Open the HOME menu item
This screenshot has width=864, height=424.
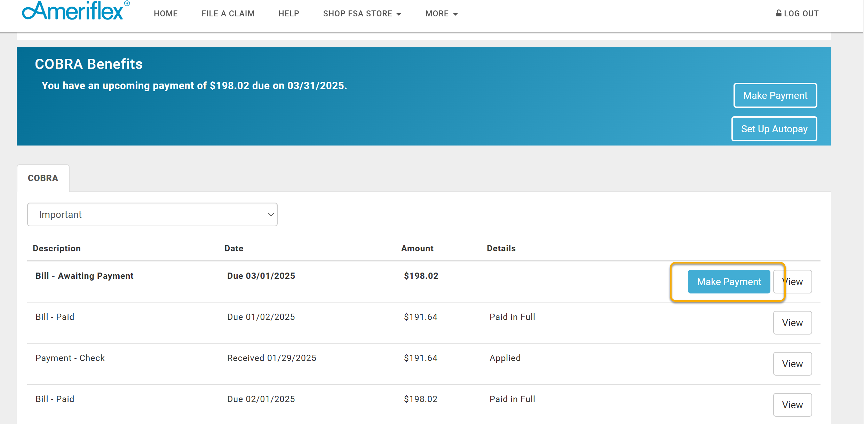coord(166,14)
